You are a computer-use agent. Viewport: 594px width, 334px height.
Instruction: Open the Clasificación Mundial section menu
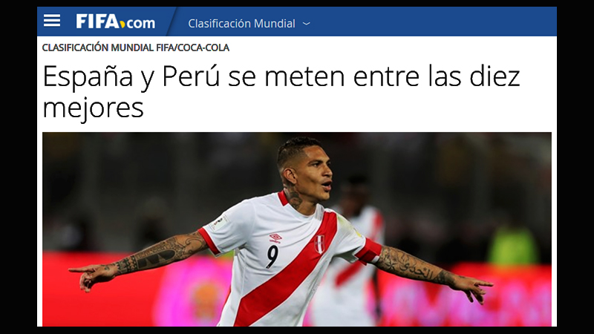click(241, 24)
